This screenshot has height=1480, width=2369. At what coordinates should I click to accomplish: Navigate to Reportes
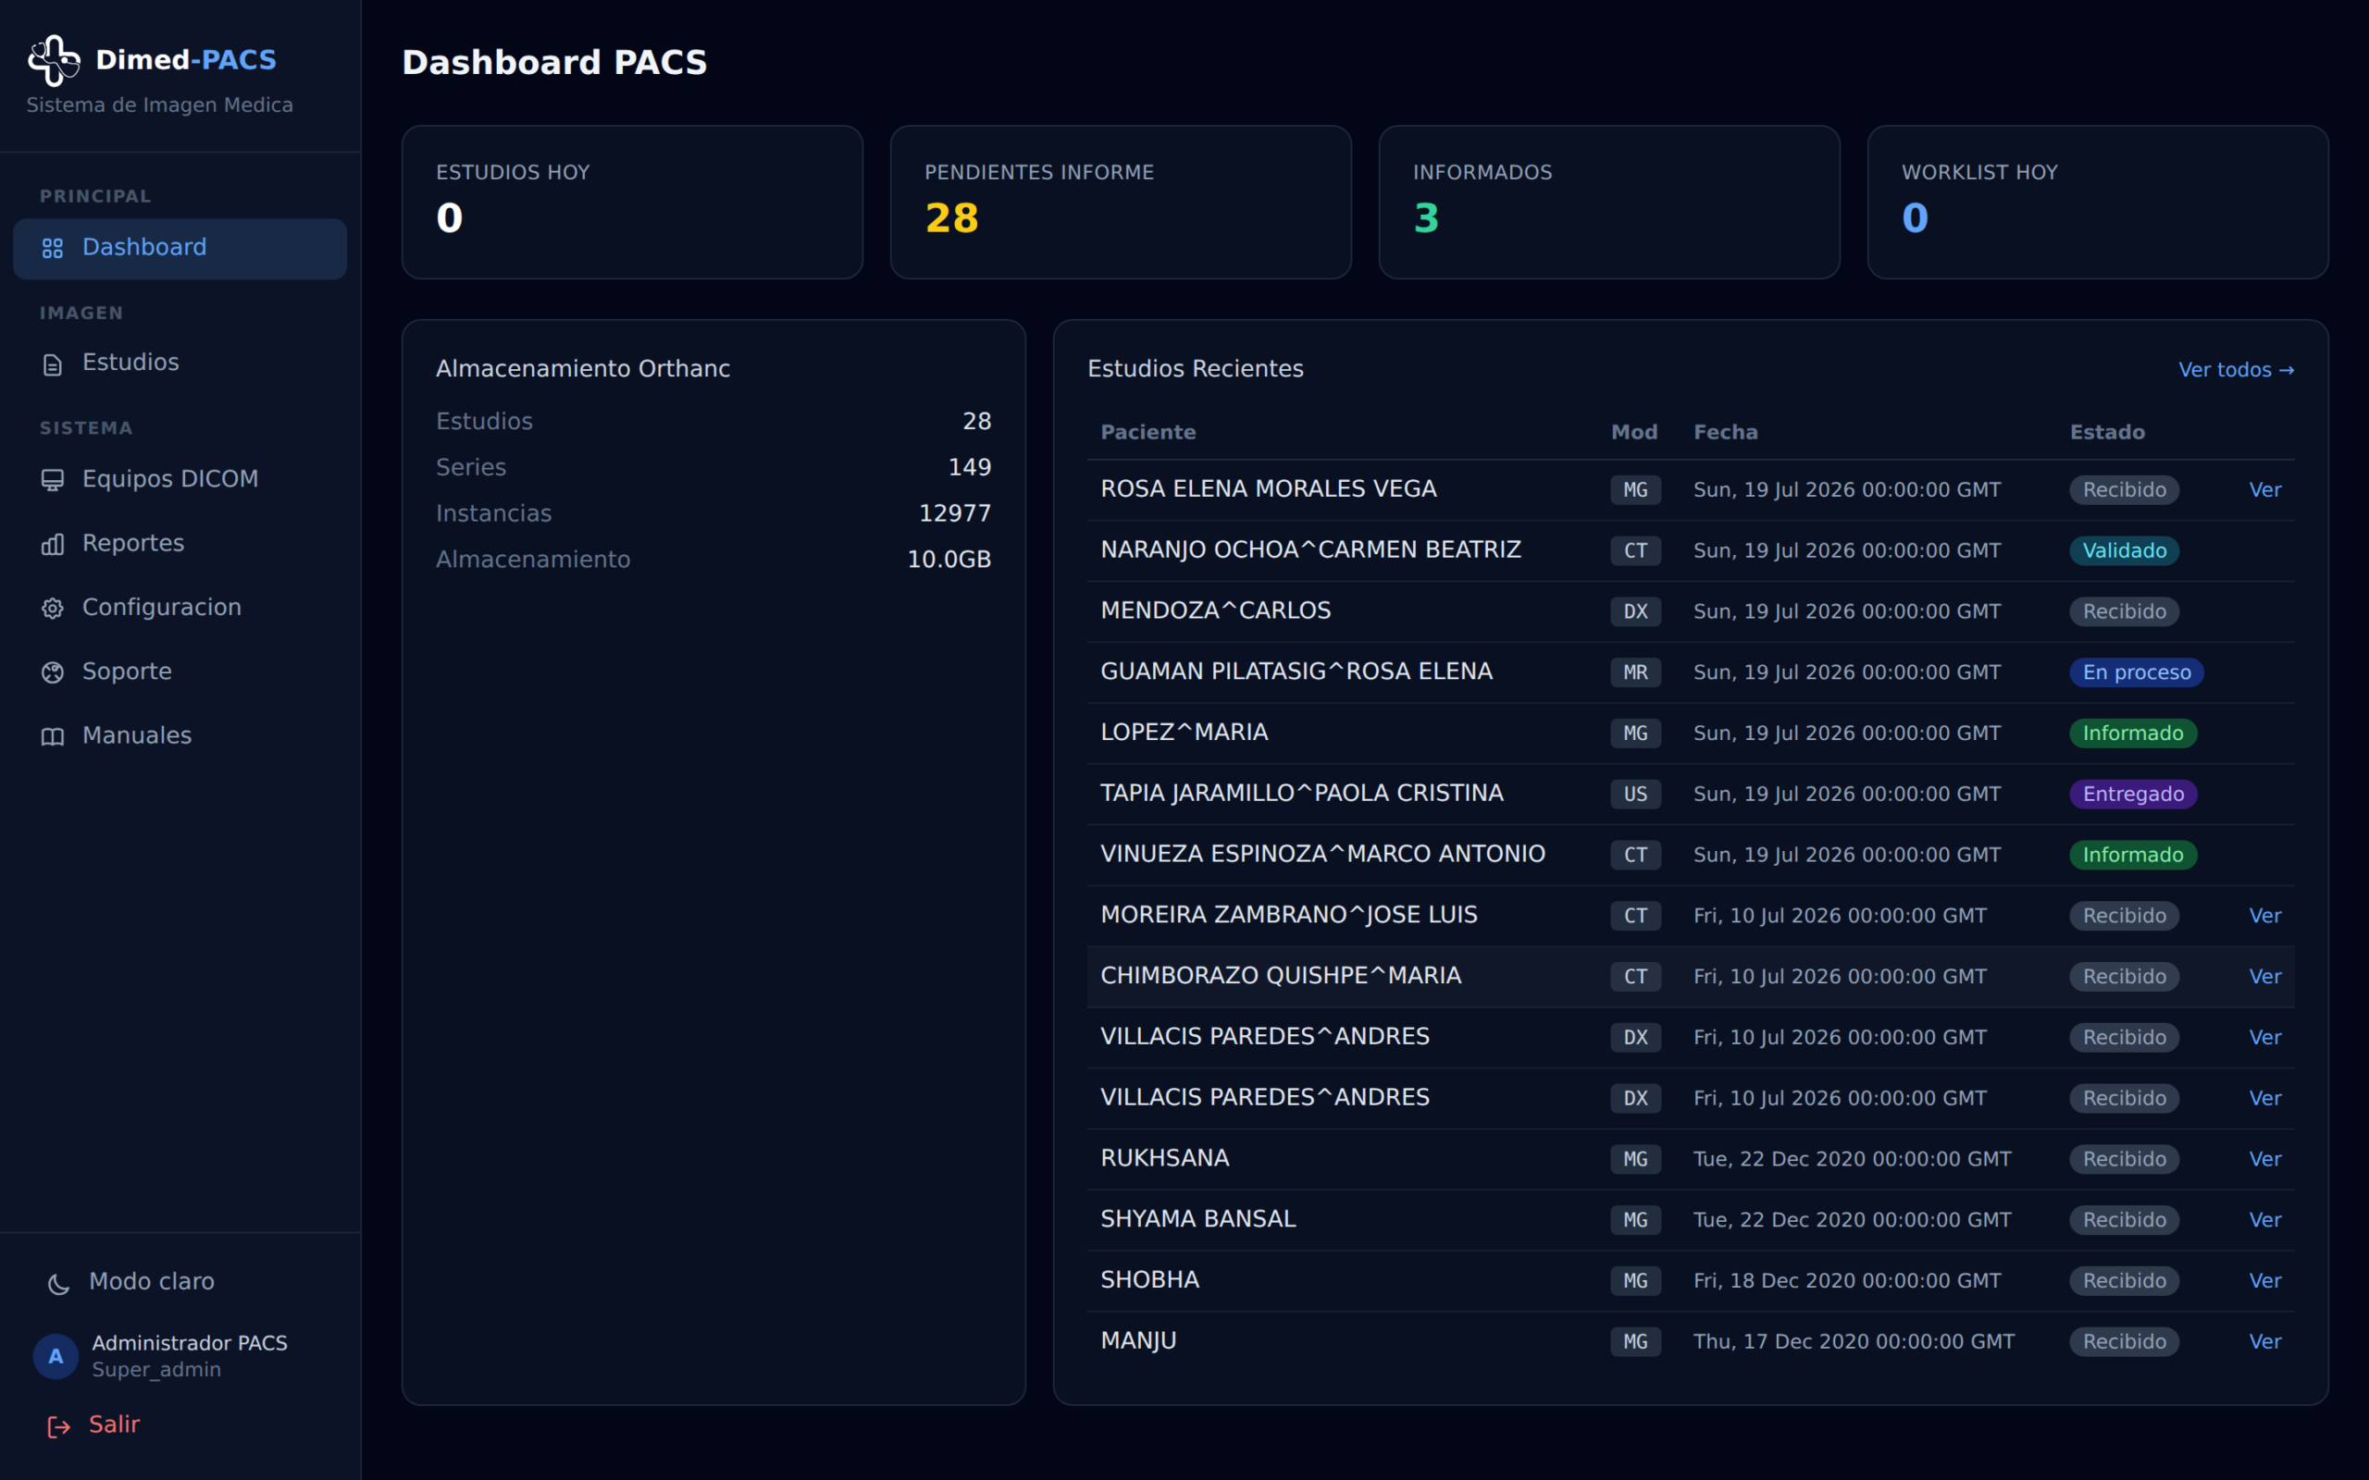coord(180,543)
